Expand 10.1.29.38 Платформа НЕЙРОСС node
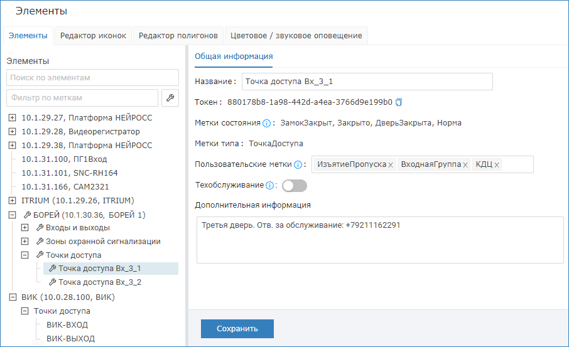The width and height of the screenshot is (569, 347). click(x=12, y=146)
